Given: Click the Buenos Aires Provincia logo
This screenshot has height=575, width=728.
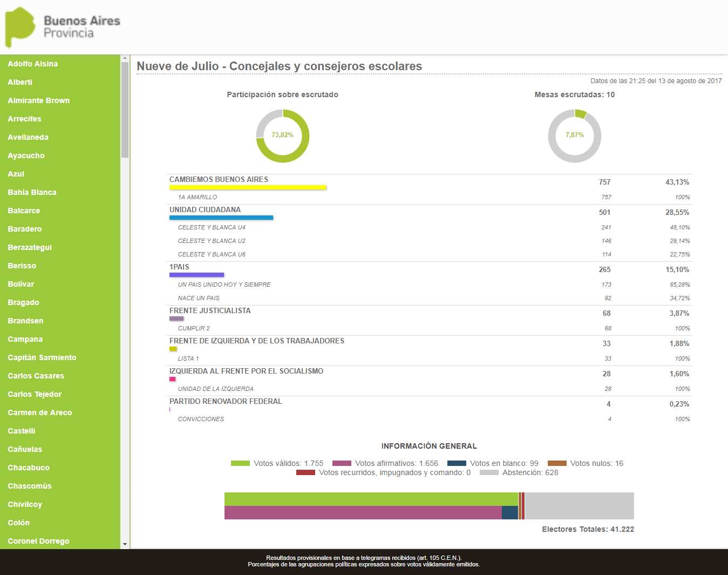Looking at the screenshot, I should tap(62, 27).
